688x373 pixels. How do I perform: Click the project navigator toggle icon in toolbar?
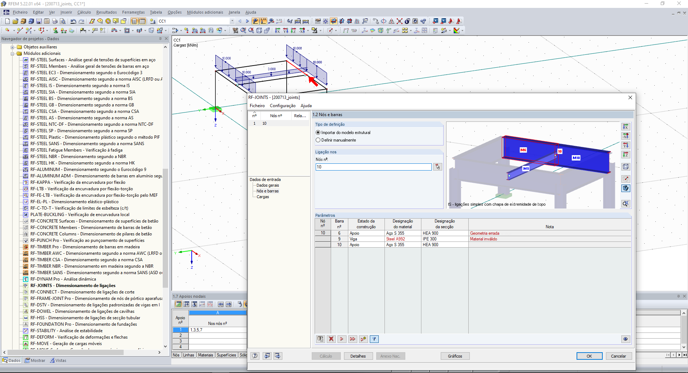(134, 21)
